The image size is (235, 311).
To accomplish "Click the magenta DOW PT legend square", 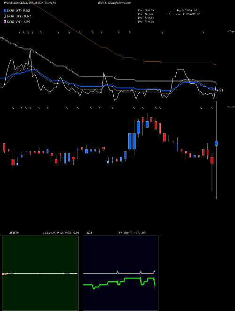I will tap(5, 22).
